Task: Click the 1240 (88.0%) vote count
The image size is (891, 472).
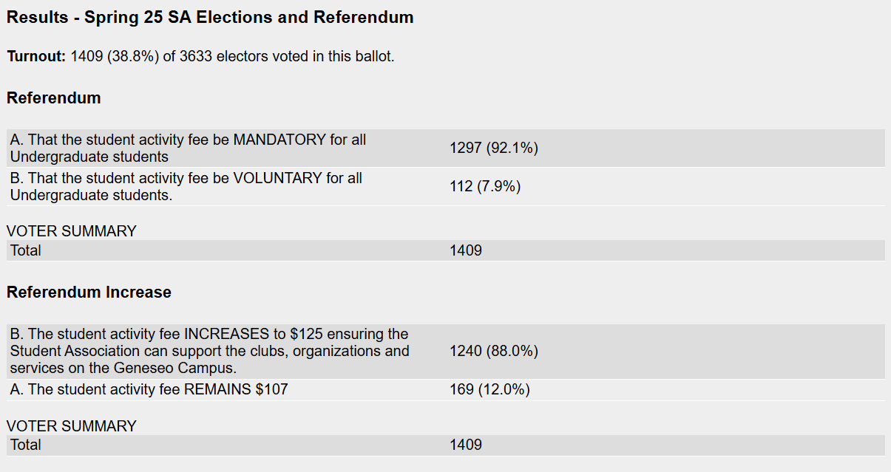Action: pos(493,352)
